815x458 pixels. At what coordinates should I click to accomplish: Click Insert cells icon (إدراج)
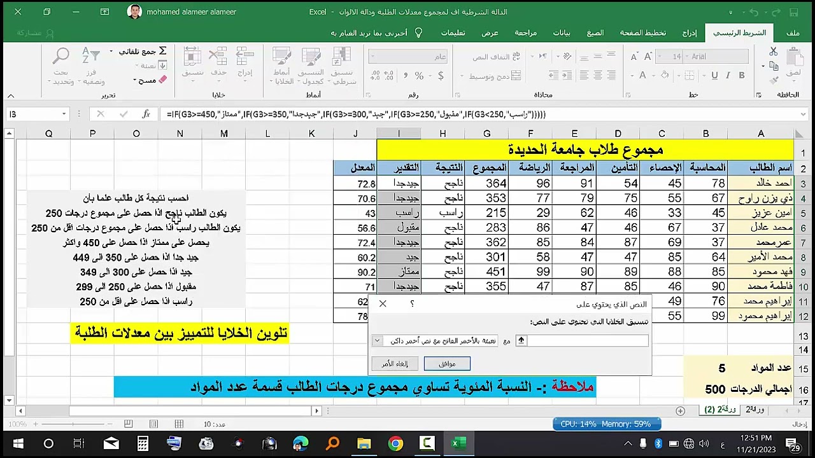(x=244, y=56)
